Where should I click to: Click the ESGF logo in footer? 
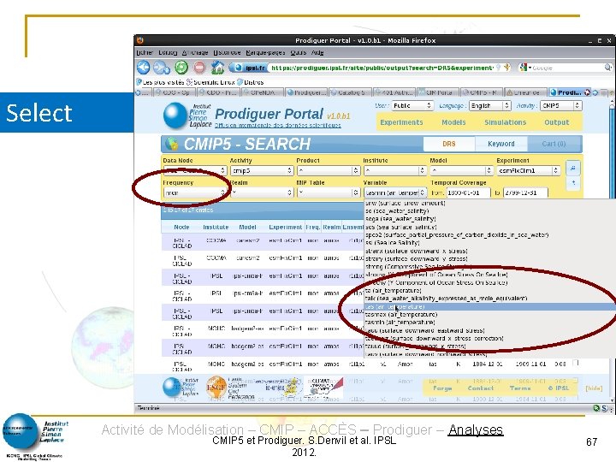tap(216, 388)
